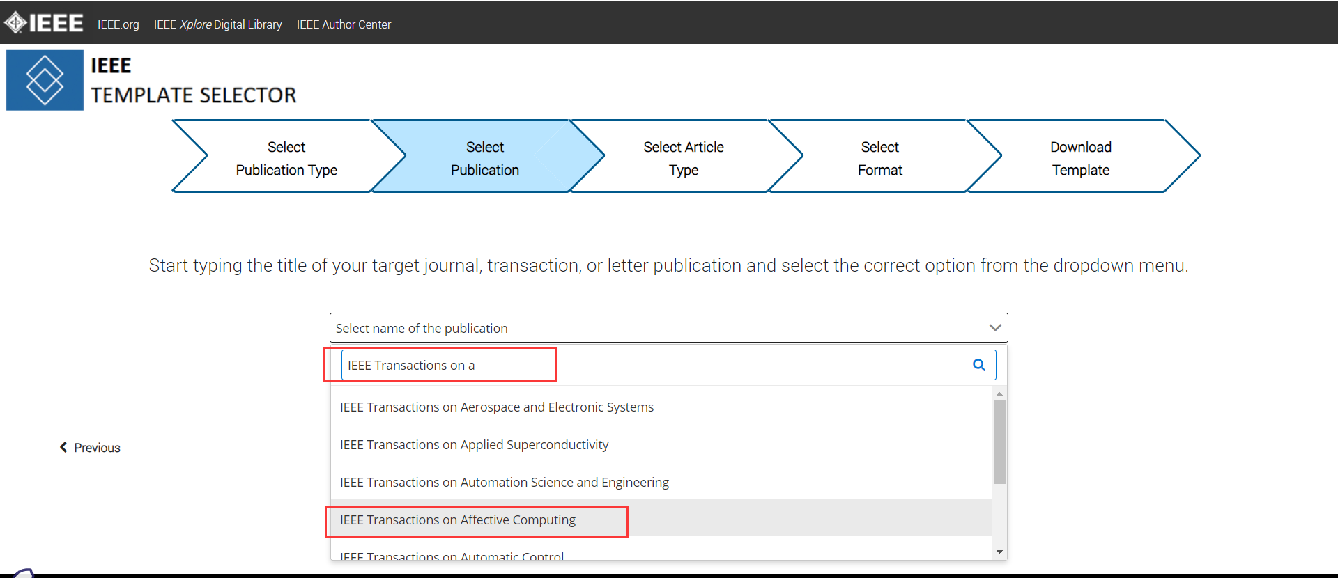Go to Select Publication step
This screenshot has height=578, width=1338.
coord(485,158)
